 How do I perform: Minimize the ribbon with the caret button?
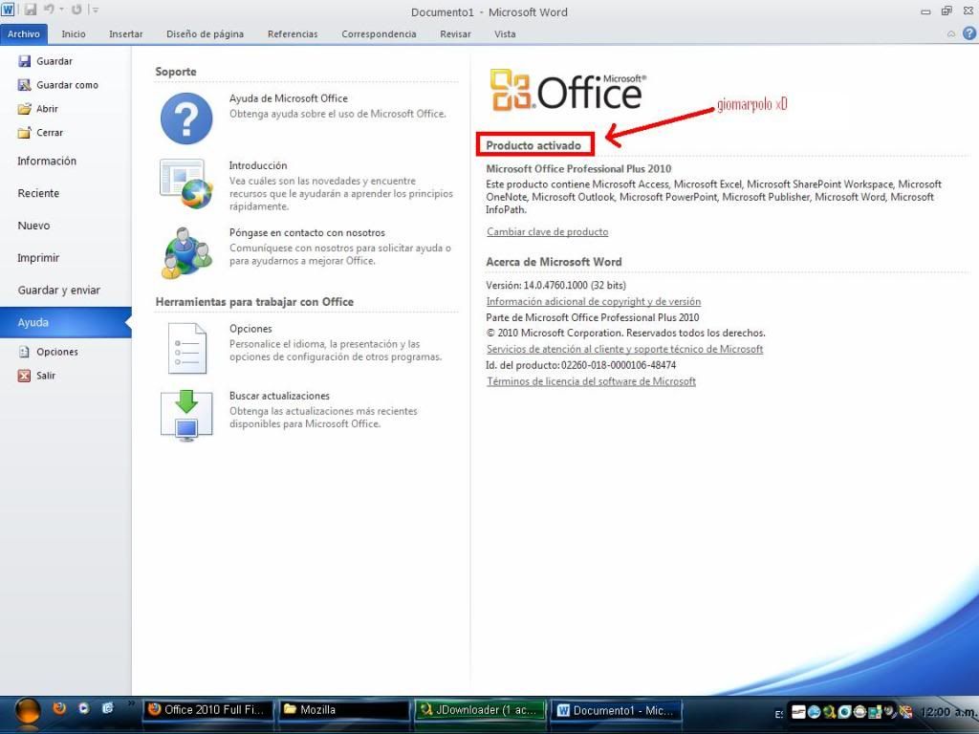click(x=951, y=33)
